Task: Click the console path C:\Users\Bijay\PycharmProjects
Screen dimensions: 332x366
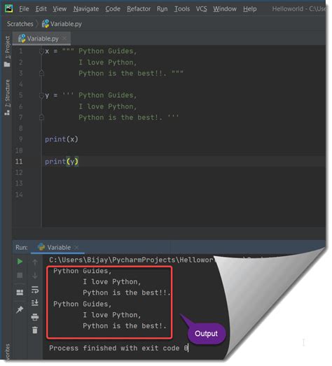Action: [x=112, y=260]
